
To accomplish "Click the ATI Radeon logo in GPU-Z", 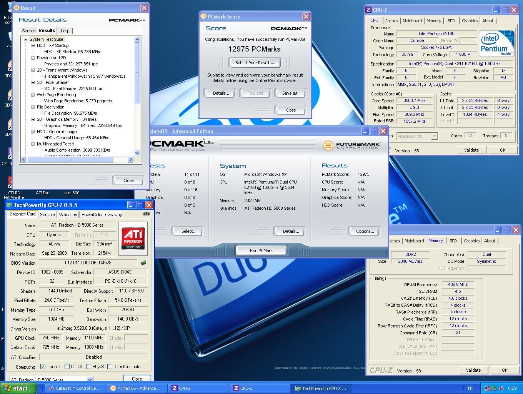I will [x=133, y=238].
